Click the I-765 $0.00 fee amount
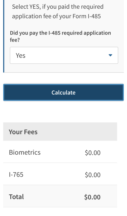Screen dimensions: 127x216 click(93, 175)
